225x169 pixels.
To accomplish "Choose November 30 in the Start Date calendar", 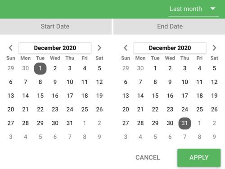I will pos(26,69).
